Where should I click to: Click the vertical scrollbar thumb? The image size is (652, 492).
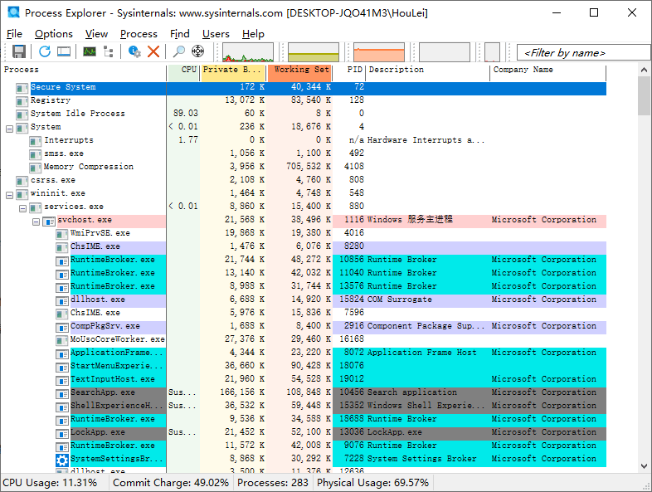(x=644, y=95)
